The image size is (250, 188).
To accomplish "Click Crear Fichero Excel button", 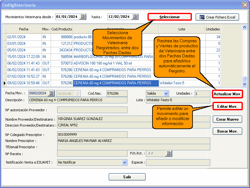I will click(217, 17).
